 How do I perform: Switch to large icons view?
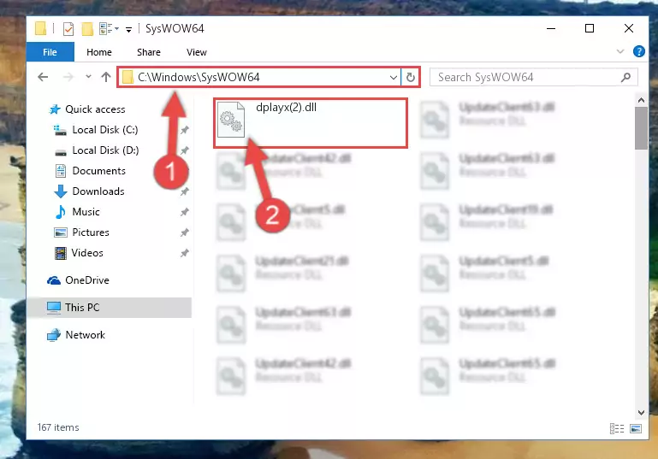coord(636,428)
